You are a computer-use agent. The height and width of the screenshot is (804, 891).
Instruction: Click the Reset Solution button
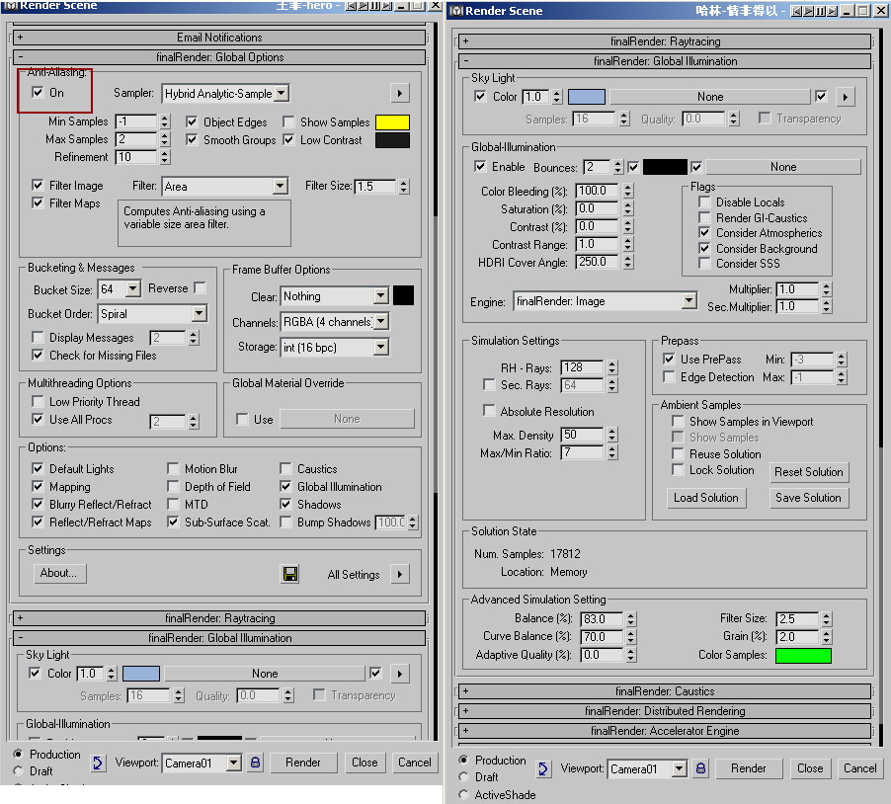809,471
